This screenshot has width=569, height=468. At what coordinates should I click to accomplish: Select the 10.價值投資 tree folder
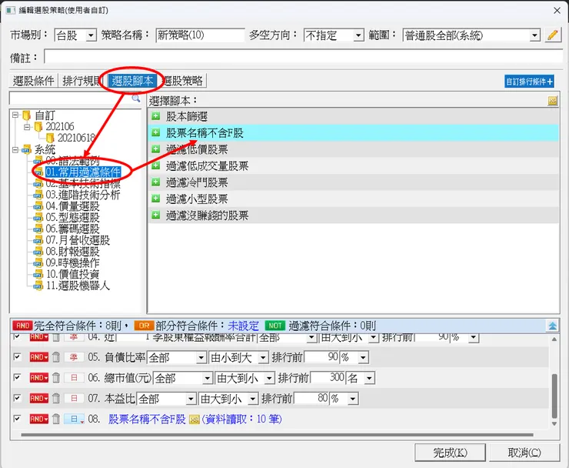pyautogui.click(x=72, y=274)
